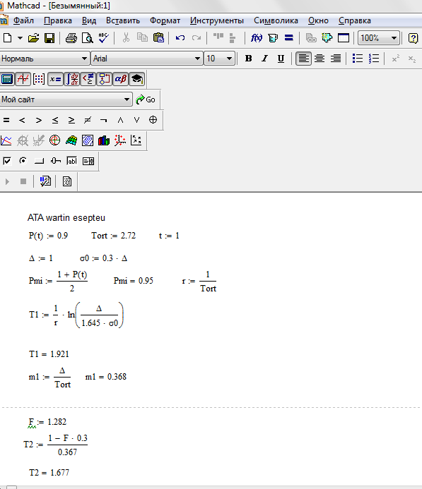Open the Правка menu
The height and width of the screenshot is (489, 422).
(x=58, y=20)
